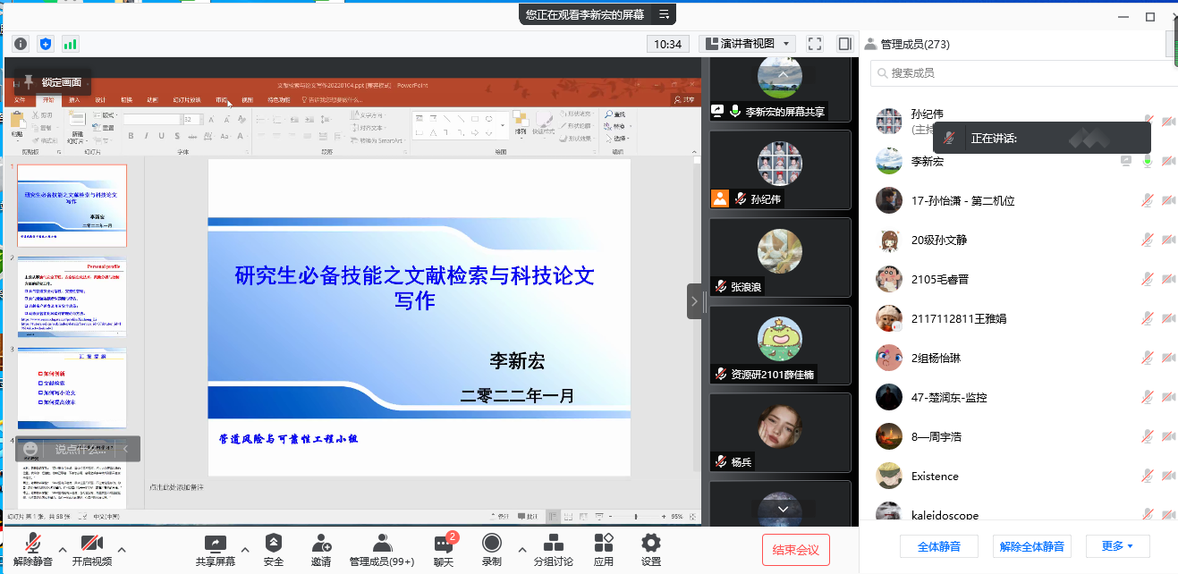Click the 全体静音 button
This screenshot has width=1178, height=574.
(937, 546)
